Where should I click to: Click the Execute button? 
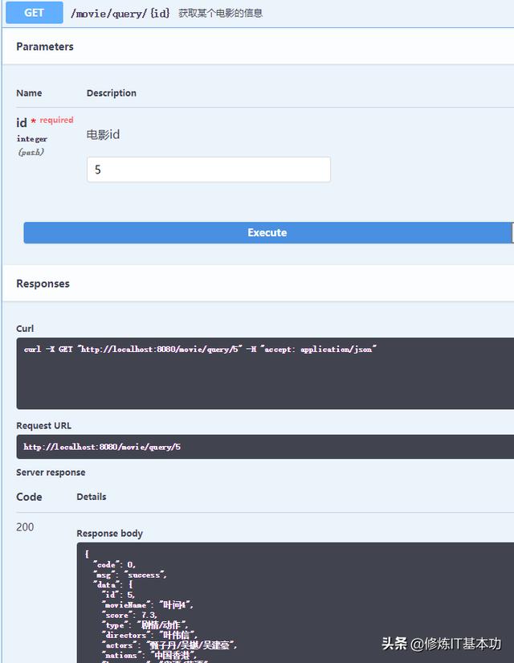click(268, 232)
